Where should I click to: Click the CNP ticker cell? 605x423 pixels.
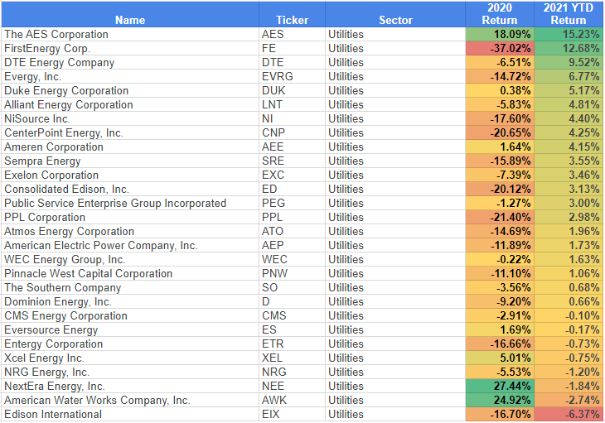(292, 133)
